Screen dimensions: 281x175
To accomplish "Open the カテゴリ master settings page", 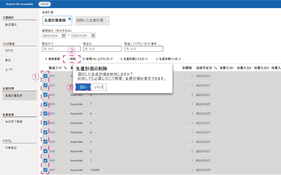I will (9, 51).
